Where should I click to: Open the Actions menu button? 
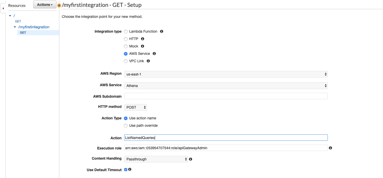tap(45, 5)
